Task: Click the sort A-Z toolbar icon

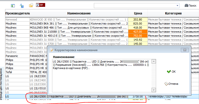Action: [22, 6]
